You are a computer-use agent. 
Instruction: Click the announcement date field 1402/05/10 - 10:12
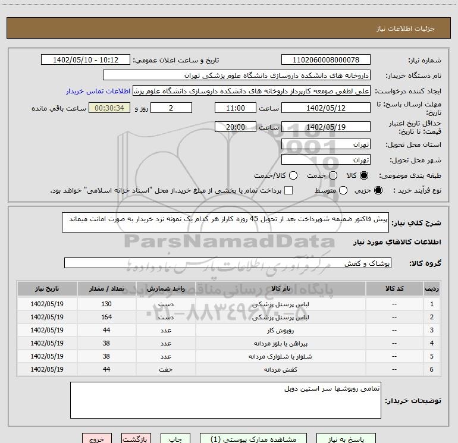tap(86, 60)
